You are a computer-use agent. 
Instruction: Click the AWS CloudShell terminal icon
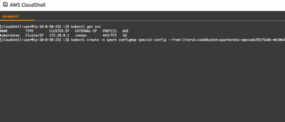coord(5,5)
